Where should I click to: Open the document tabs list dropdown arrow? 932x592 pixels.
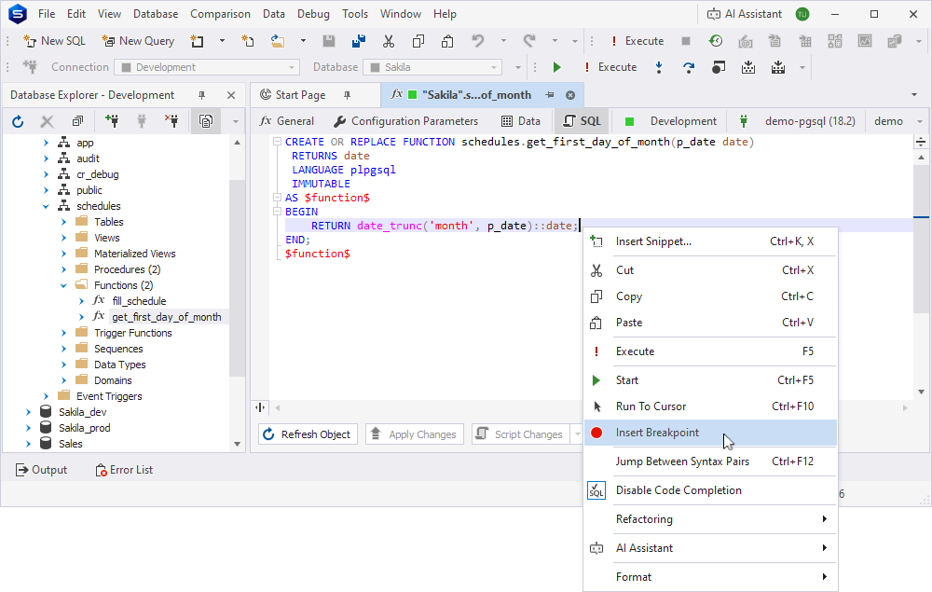(914, 95)
